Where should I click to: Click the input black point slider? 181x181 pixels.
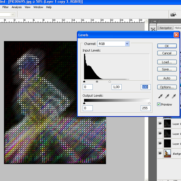tap(84, 81)
